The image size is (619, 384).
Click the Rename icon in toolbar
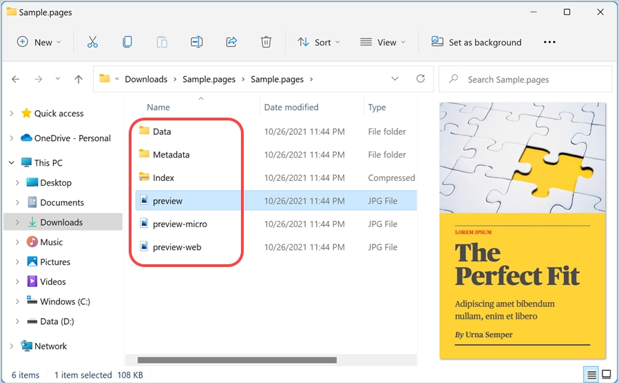pyautogui.click(x=197, y=42)
